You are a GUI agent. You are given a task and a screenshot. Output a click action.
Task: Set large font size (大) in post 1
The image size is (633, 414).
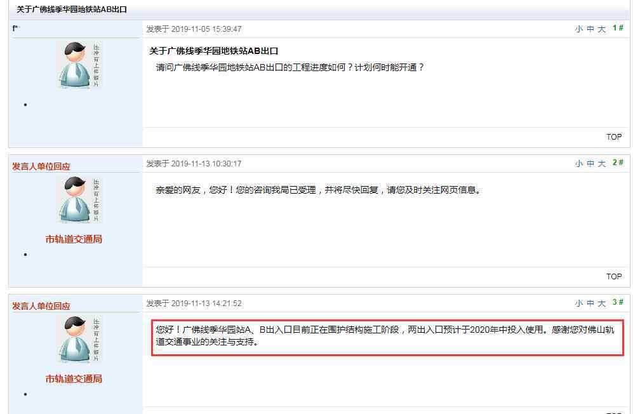tap(601, 29)
